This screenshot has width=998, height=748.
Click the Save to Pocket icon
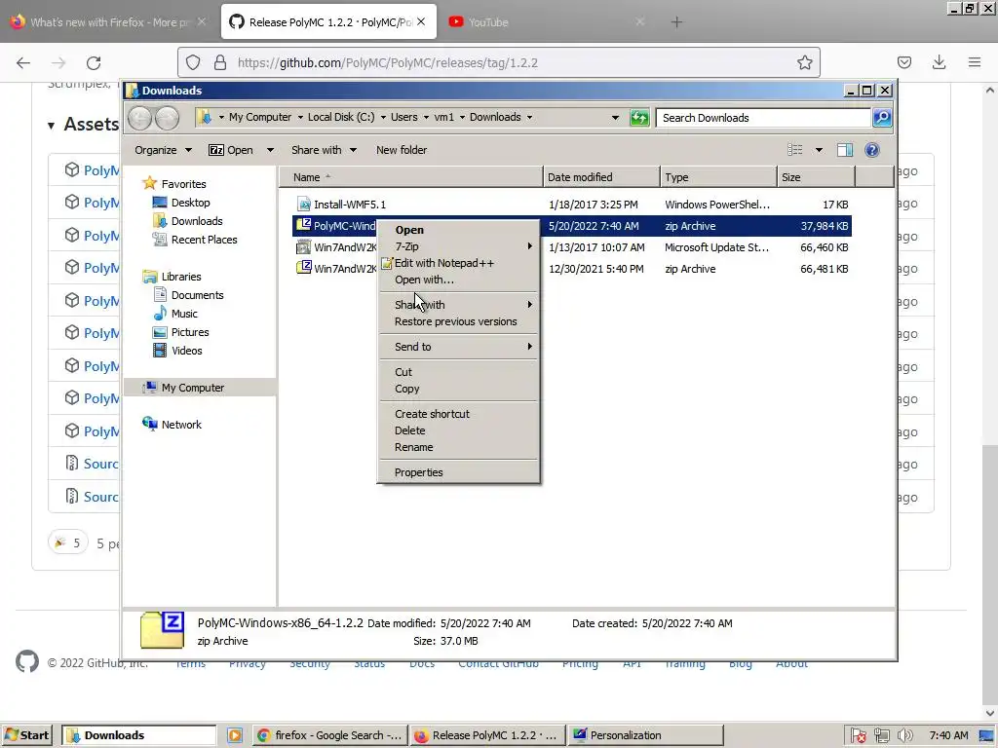point(903,62)
